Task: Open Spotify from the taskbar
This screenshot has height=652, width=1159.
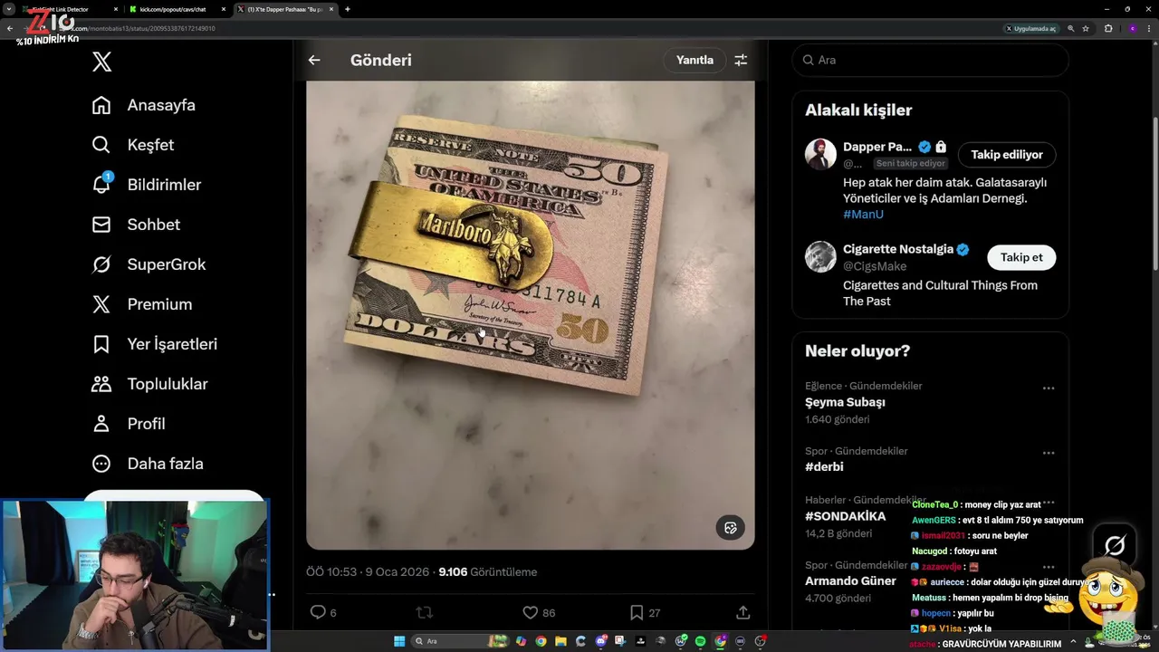Action: pyautogui.click(x=701, y=641)
